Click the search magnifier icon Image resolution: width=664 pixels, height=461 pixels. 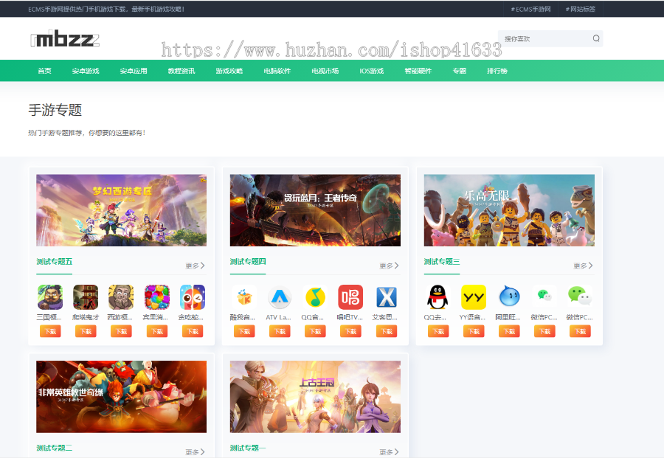pyautogui.click(x=596, y=38)
